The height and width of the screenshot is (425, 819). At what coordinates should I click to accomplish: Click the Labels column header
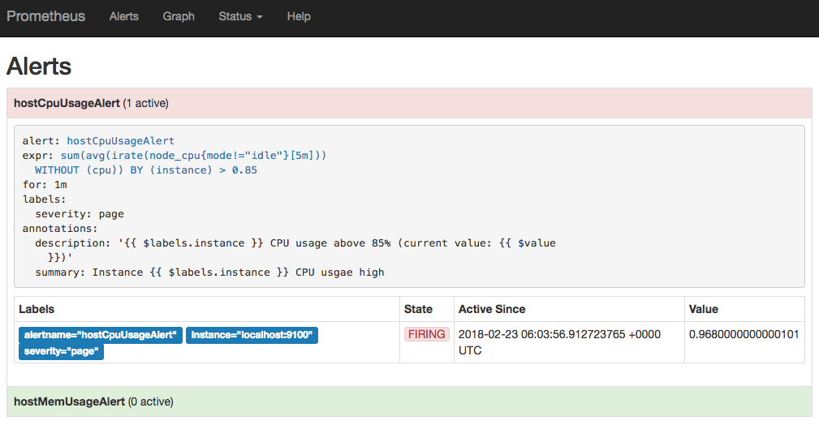click(x=37, y=309)
